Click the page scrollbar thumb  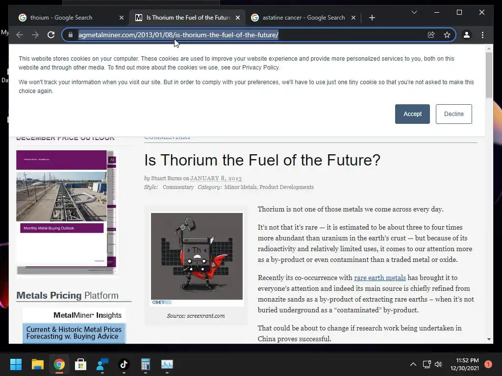pyautogui.click(x=489, y=75)
